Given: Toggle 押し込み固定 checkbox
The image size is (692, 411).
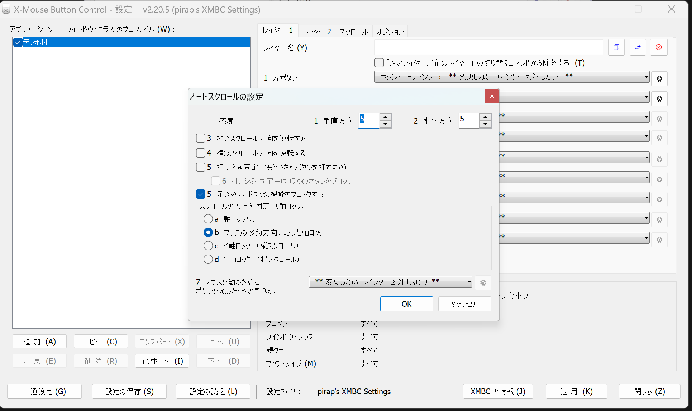Looking at the screenshot, I should [201, 167].
